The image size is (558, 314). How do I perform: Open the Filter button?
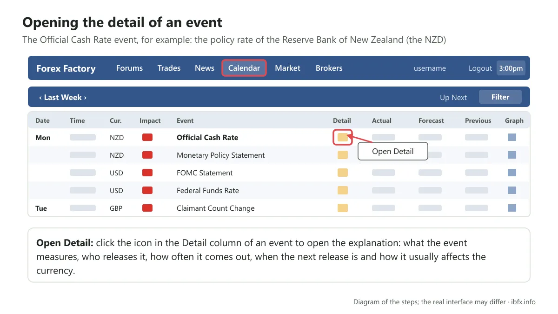pyautogui.click(x=500, y=97)
